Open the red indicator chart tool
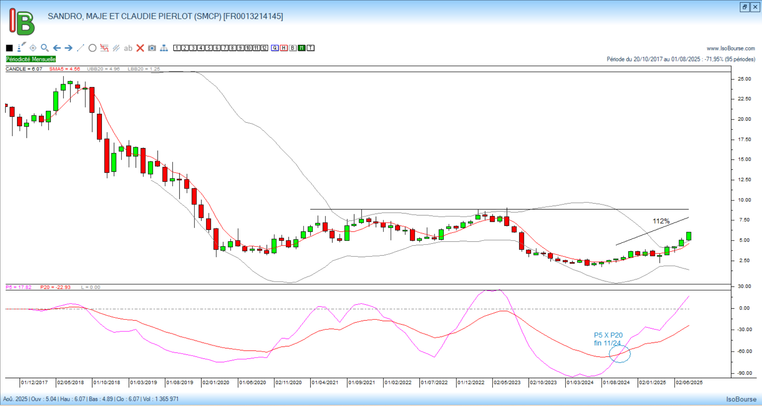Image resolution: width=762 pixels, height=406 pixels. click(104, 48)
